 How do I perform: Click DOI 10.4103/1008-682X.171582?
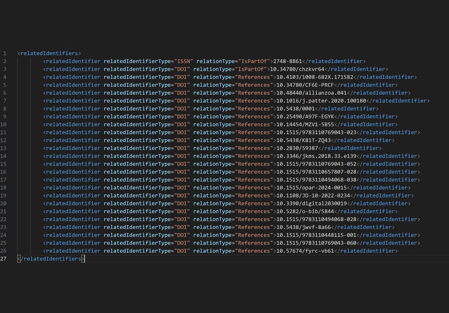[x=315, y=77]
